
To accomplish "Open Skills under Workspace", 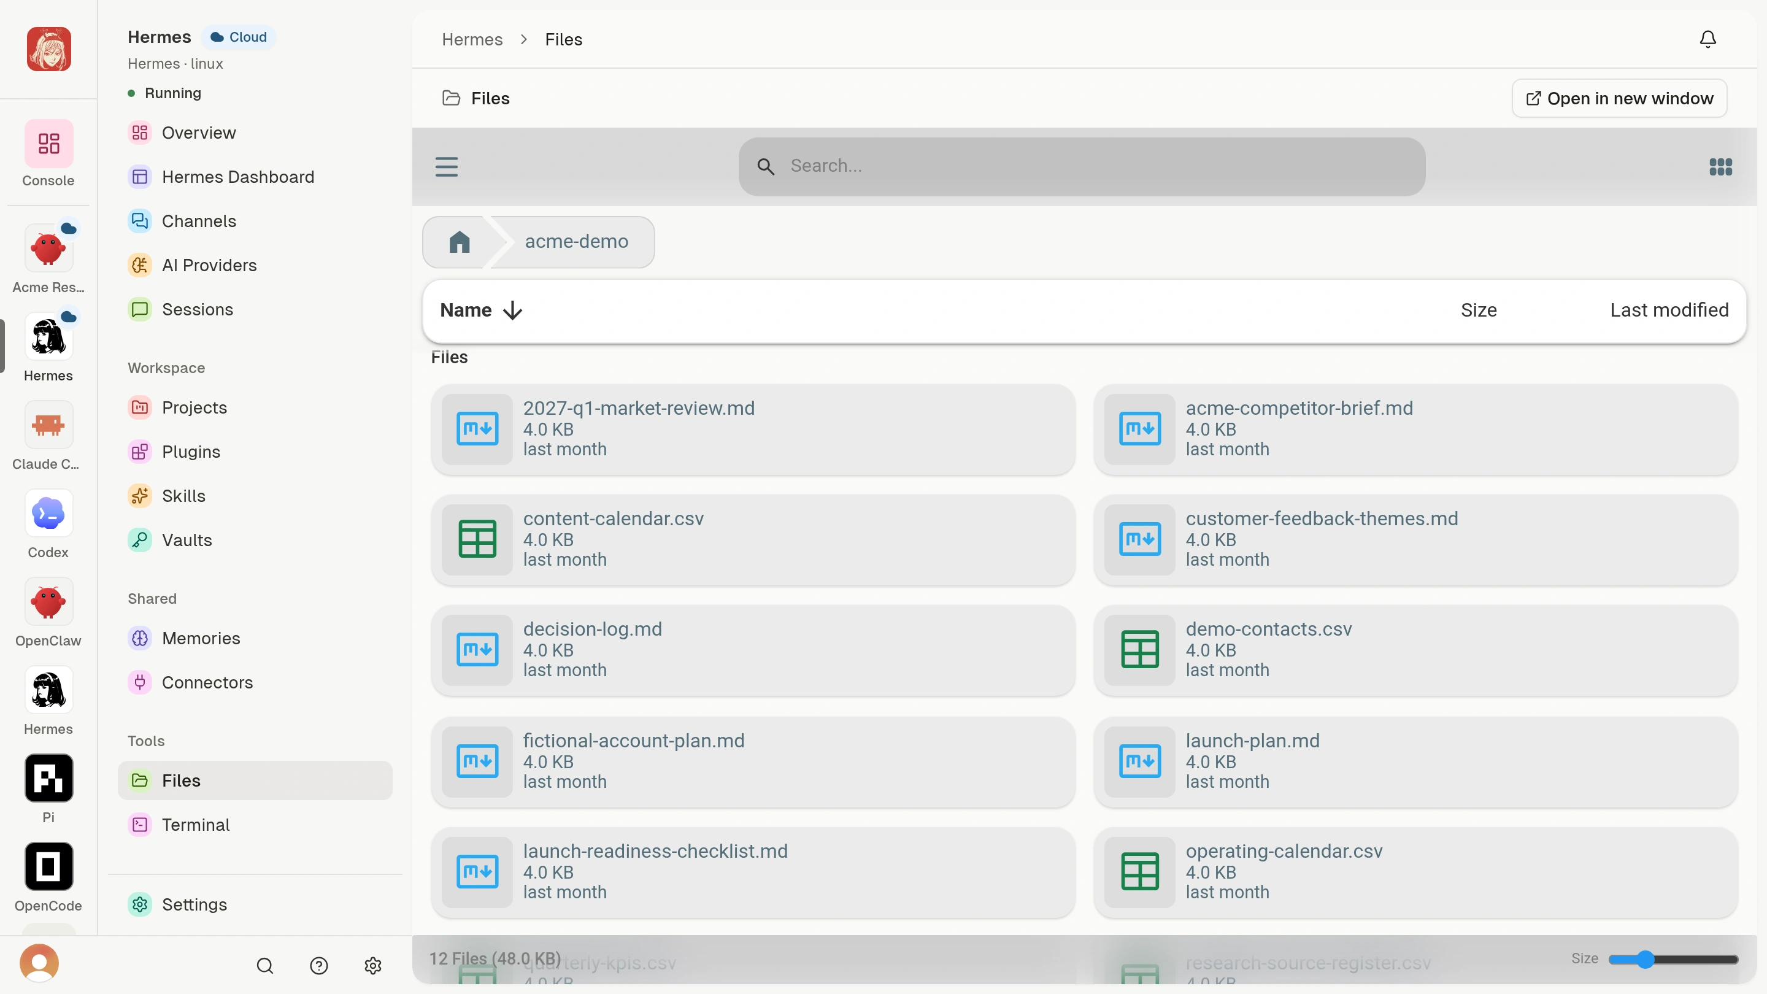I will (255, 496).
